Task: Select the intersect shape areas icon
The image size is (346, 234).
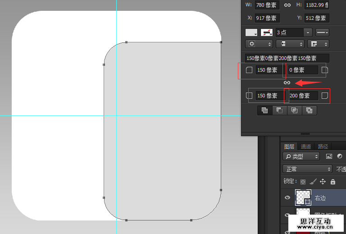Action: coord(294,110)
